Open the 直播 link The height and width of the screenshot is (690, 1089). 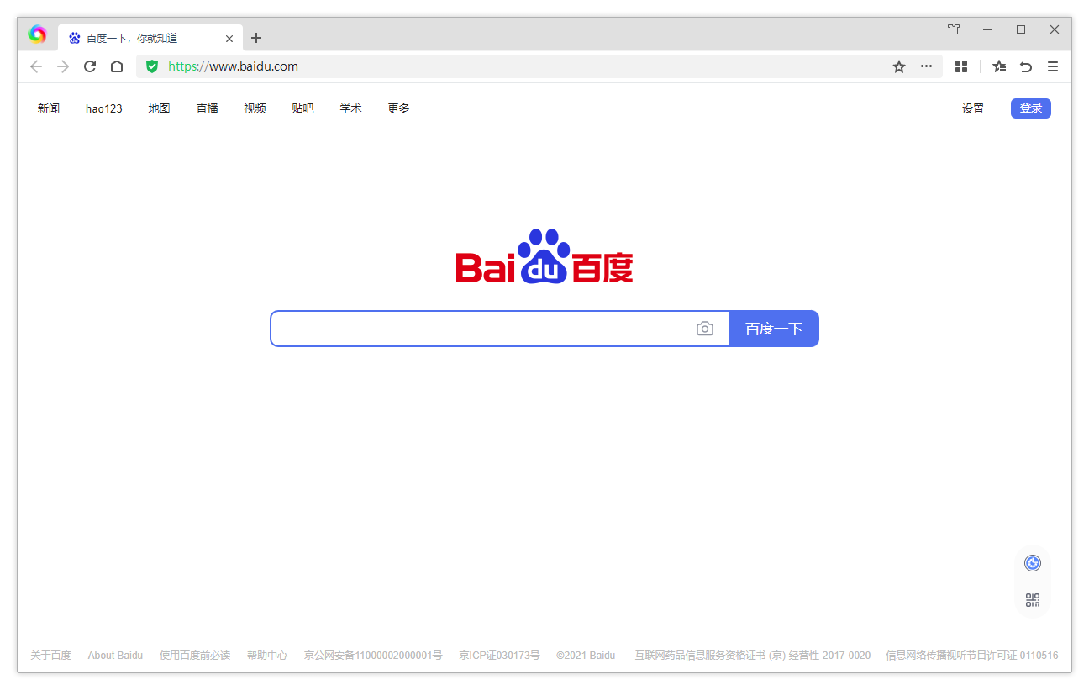(208, 108)
